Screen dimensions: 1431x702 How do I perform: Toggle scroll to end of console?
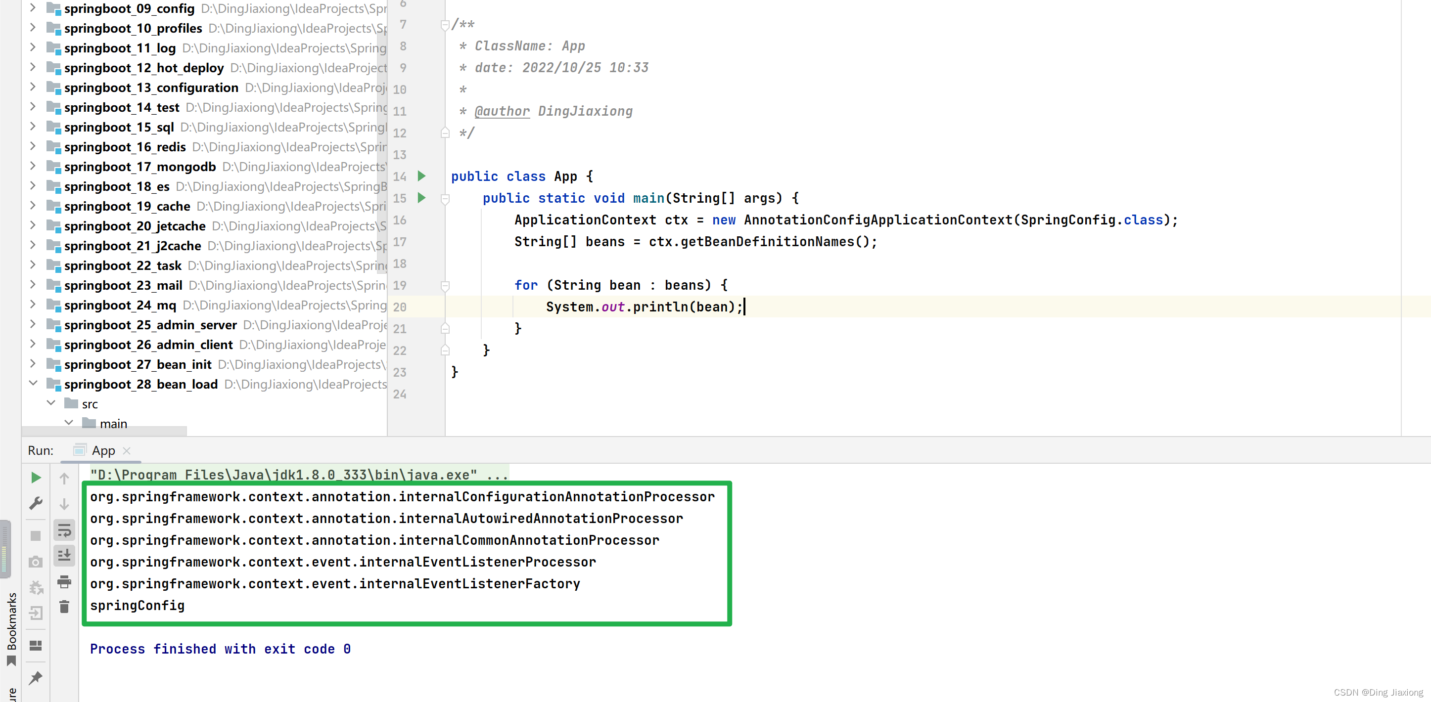coord(64,555)
